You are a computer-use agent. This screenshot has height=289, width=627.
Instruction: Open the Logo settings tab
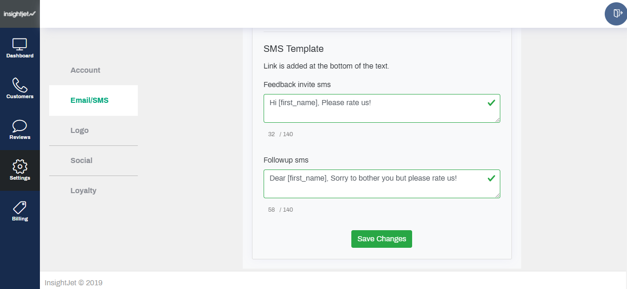click(79, 131)
